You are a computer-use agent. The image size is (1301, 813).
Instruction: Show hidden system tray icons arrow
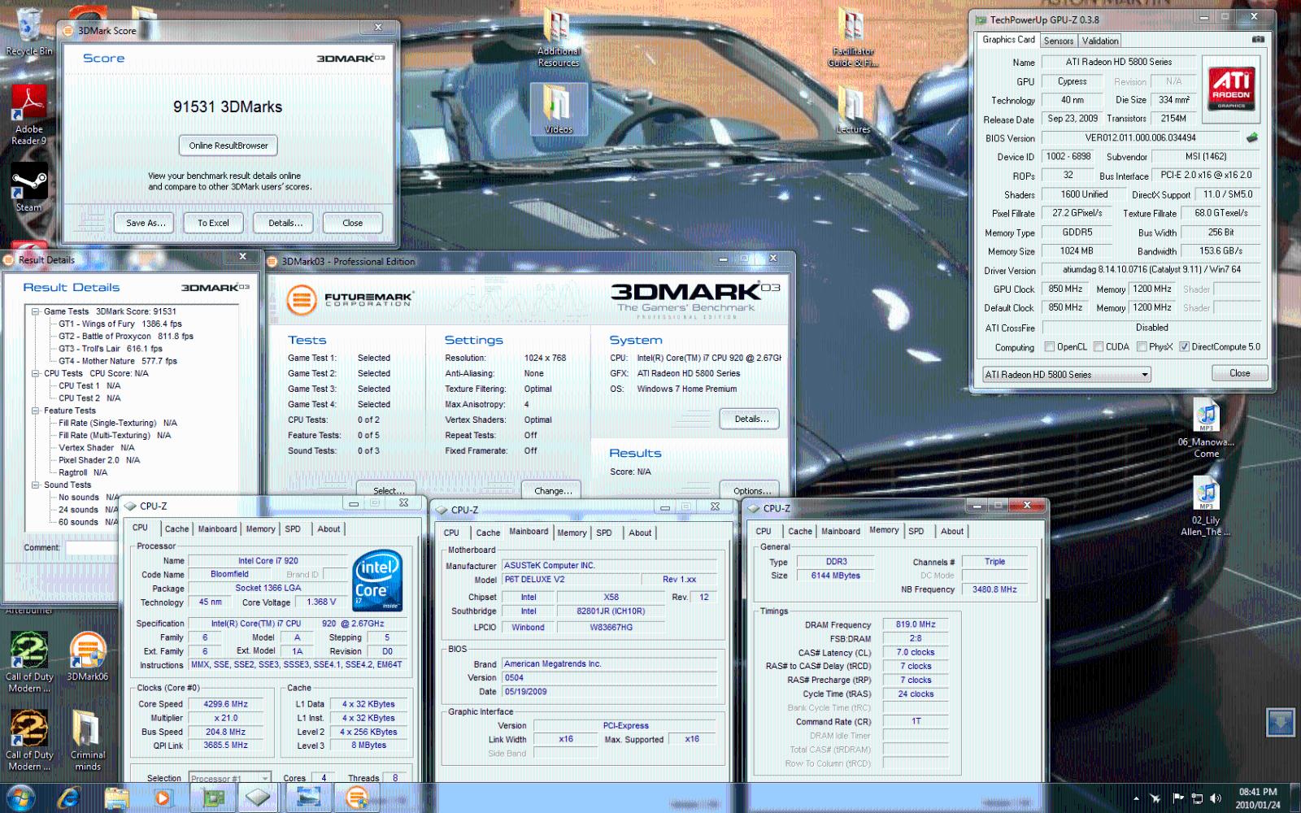tap(1137, 798)
